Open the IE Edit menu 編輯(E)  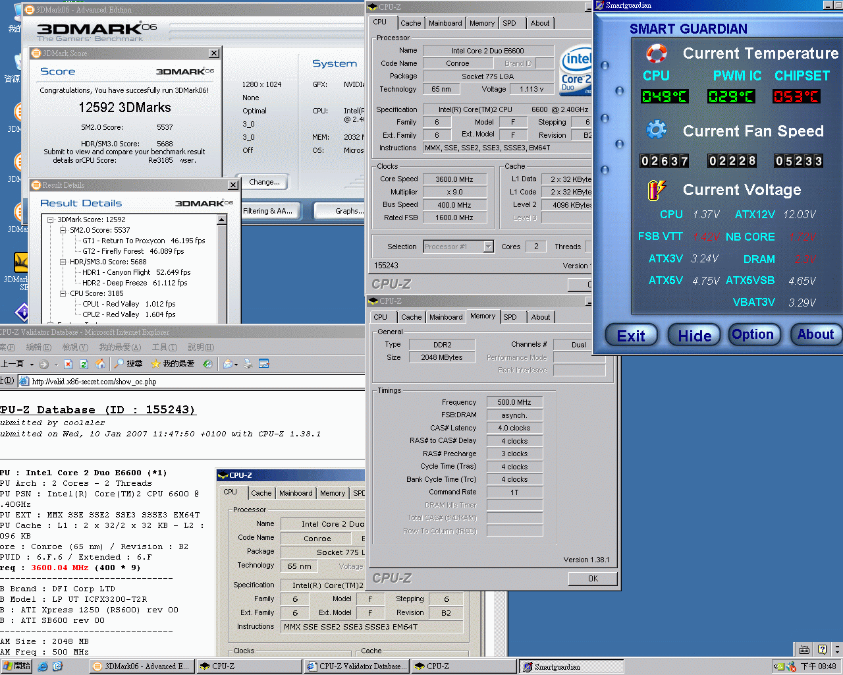click(x=38, y=347)
